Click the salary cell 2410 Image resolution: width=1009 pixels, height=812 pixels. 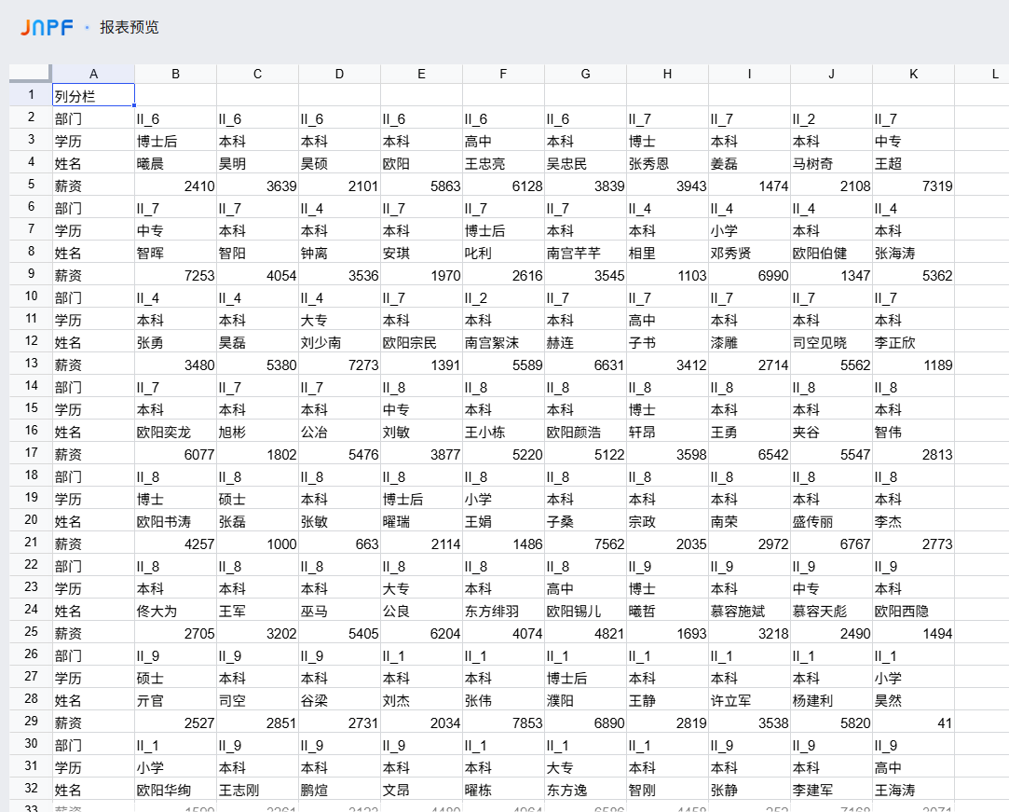pyautogui.click(x=176, y=186)
